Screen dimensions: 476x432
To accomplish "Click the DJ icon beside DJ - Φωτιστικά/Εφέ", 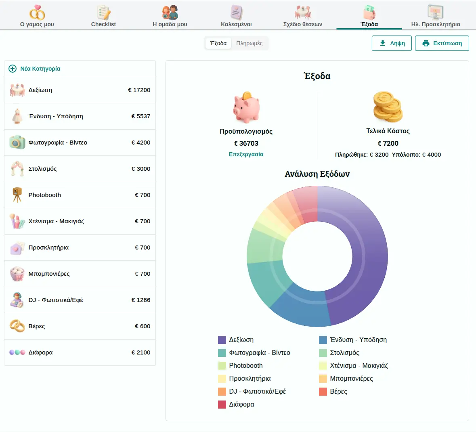I will [x=17, y=300].
